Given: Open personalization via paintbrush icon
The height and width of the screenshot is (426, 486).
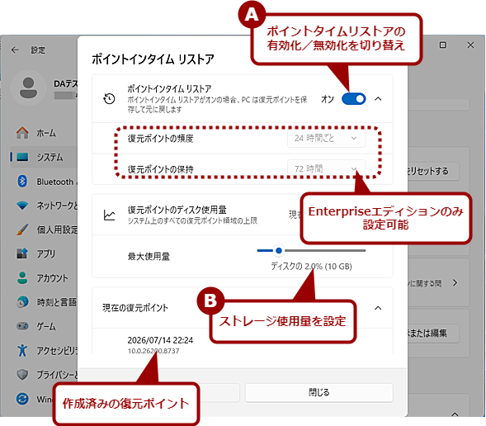Looking at the screenshot, I should [22, 230].
